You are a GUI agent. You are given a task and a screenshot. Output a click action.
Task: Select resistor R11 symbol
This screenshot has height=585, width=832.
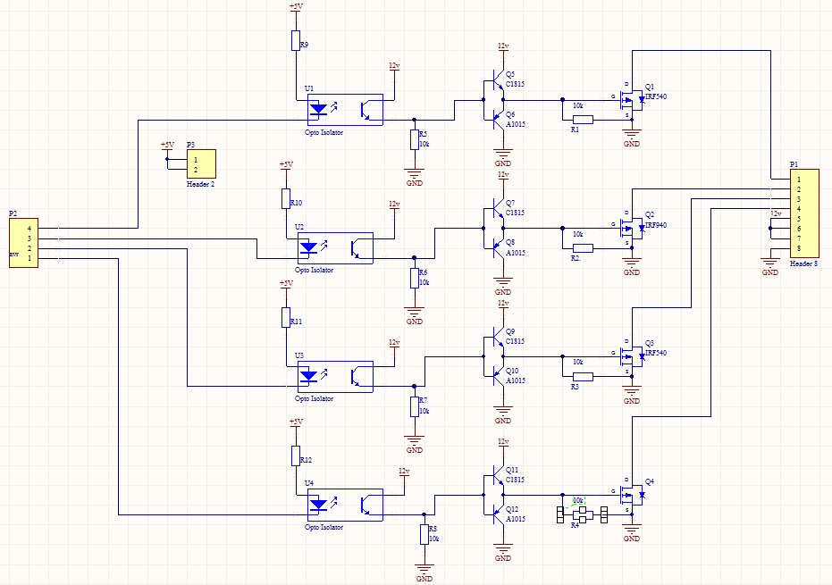click(x=286, y=317)
